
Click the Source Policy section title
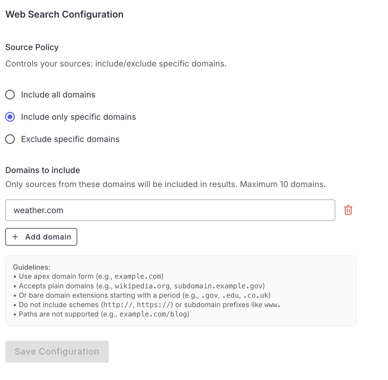click(32, 47)
